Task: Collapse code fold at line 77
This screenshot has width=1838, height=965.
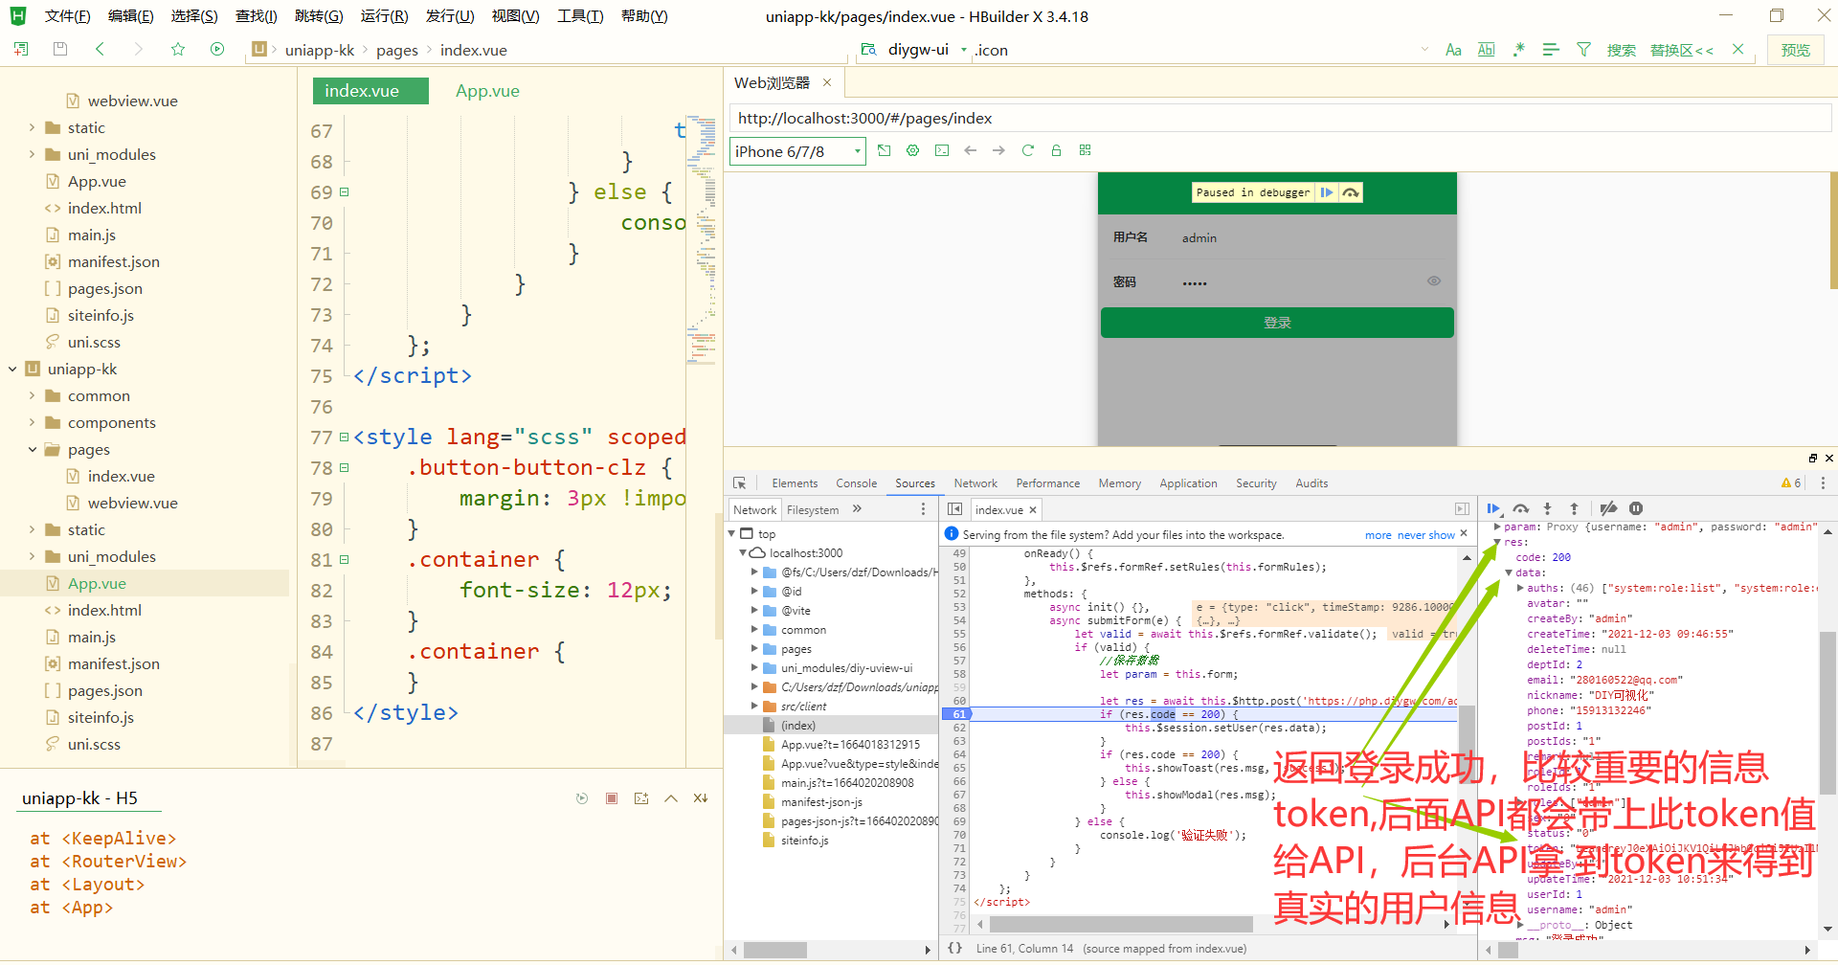Action: [x=344, y=438]
